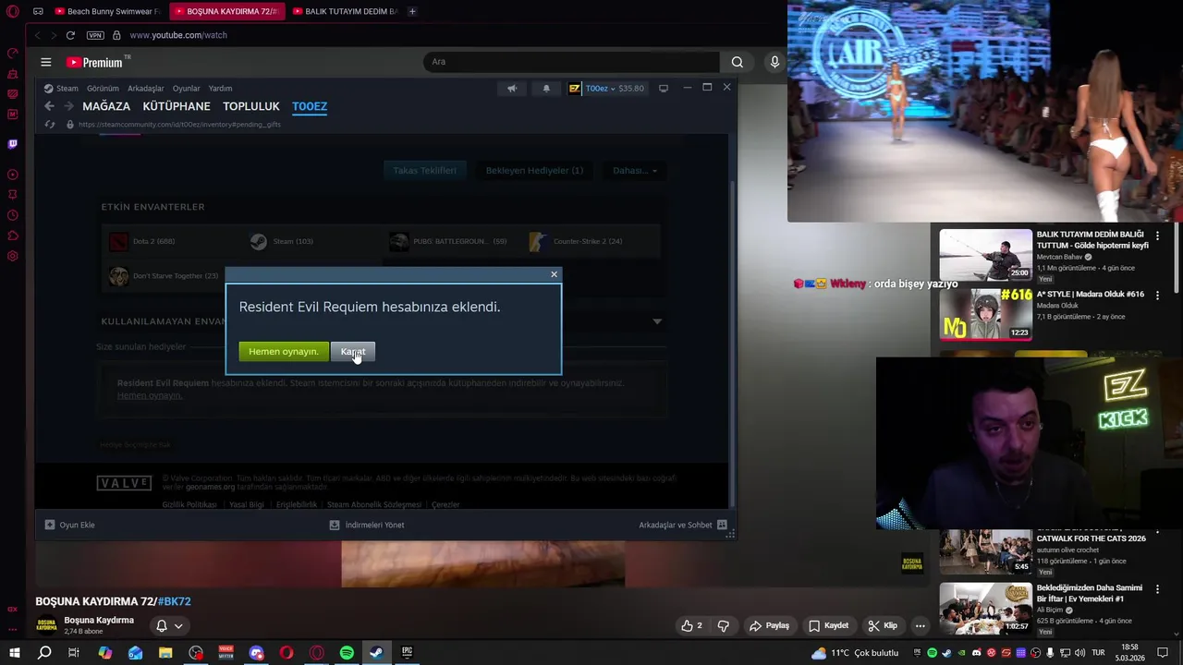Toggle the VPN badge in address bar

95,35
